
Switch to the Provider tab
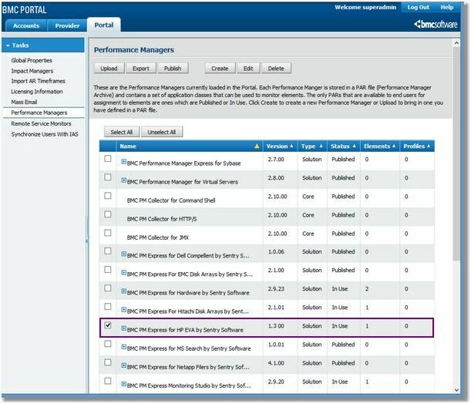coord(67,26)
